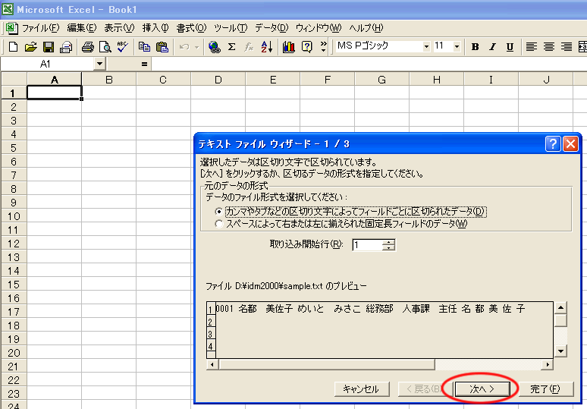Click the 完了(F) button
The image size is (587, 409).
[x=545, y=389]
